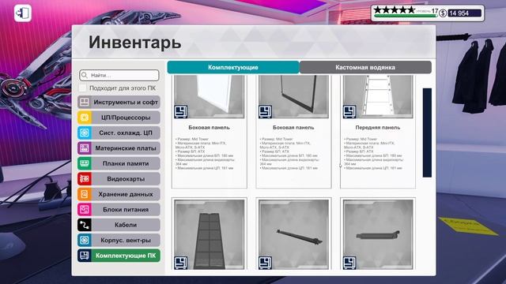Click the red Видеокарты category icon

85,179
